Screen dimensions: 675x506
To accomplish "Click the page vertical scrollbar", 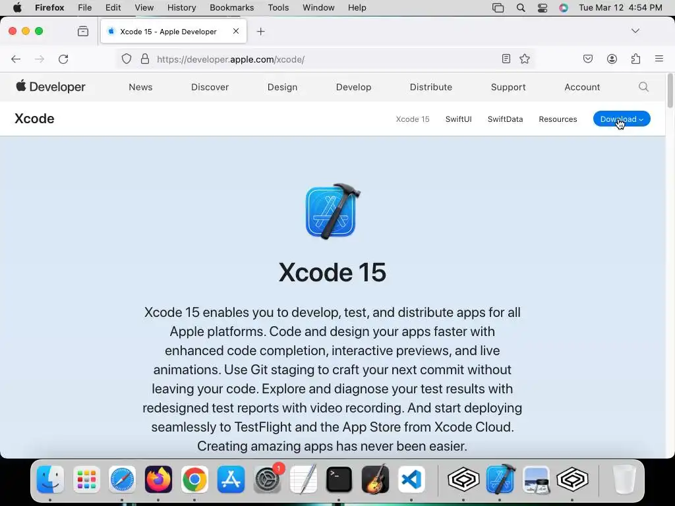I will coord(670,91).
